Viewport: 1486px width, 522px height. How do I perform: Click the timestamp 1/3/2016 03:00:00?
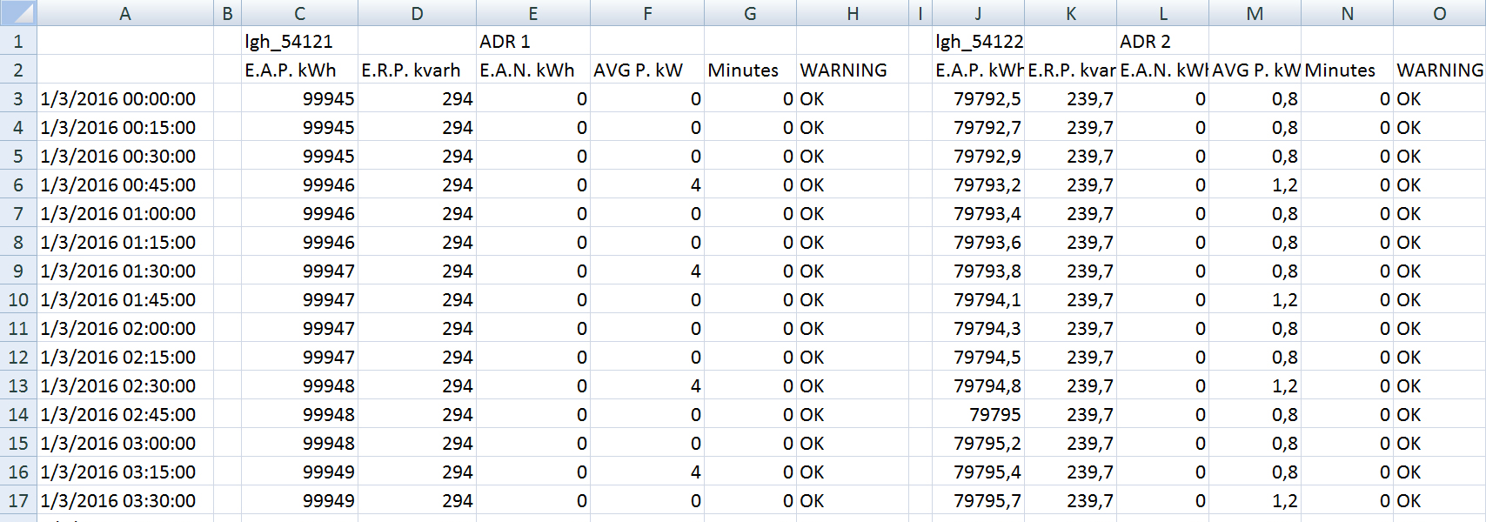tap(125, 443)
